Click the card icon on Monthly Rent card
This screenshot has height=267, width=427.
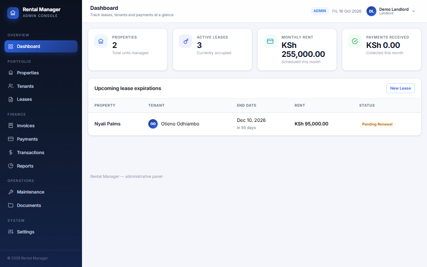(270, 41)
